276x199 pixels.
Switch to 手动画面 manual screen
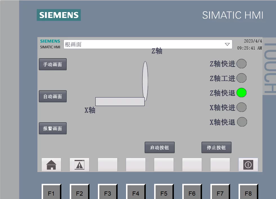(52, 64)
